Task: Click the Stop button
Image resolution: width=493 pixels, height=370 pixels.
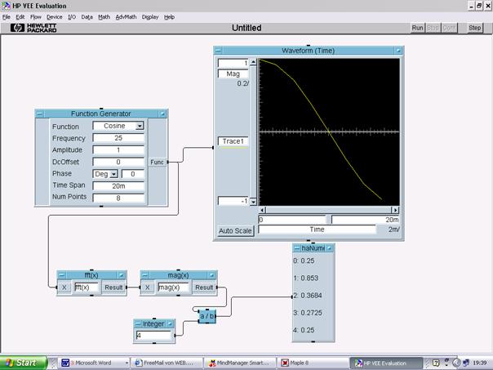Action: [x=433, y=28]
